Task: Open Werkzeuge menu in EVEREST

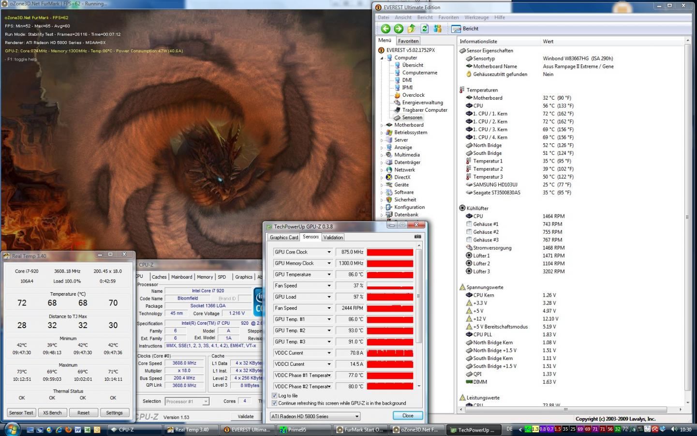Action: (x=476, y=17)
